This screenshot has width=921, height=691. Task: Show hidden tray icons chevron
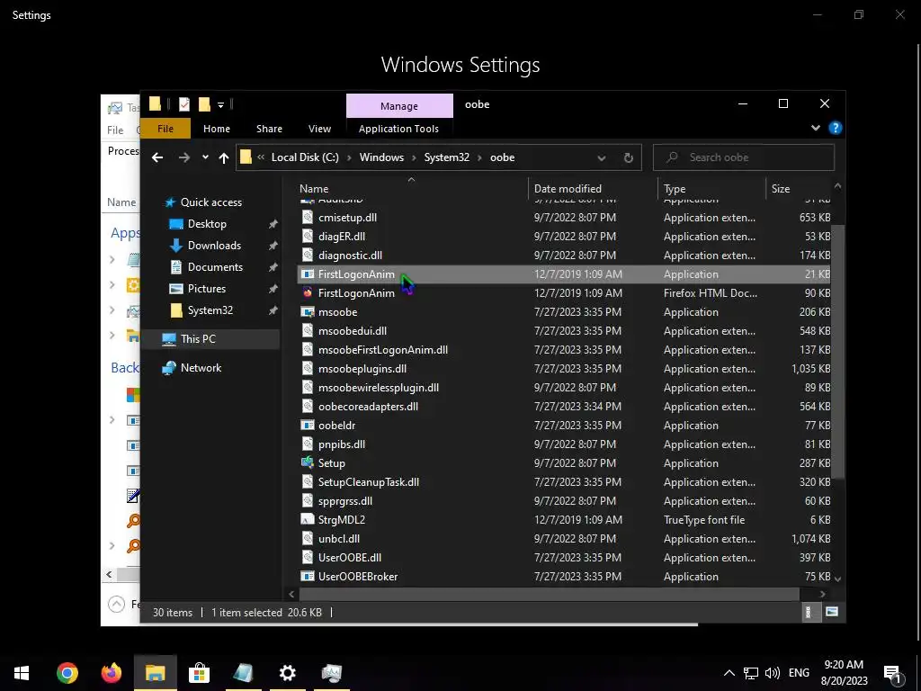(729, 673)
